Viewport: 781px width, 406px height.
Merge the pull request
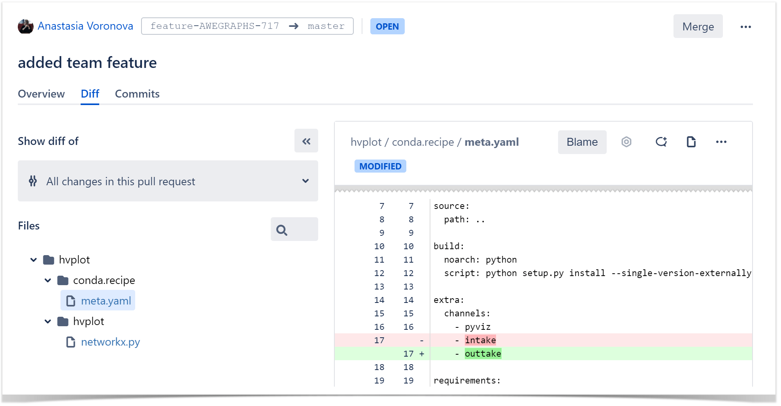698,26
